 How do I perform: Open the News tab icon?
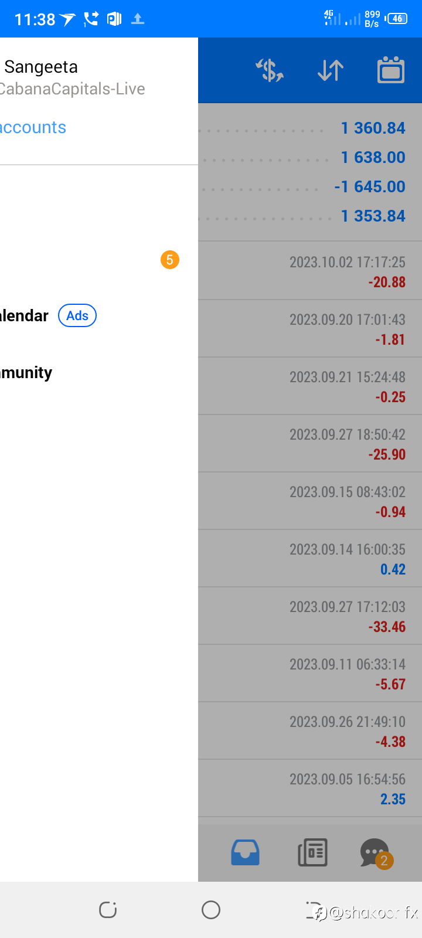(312, 852)
